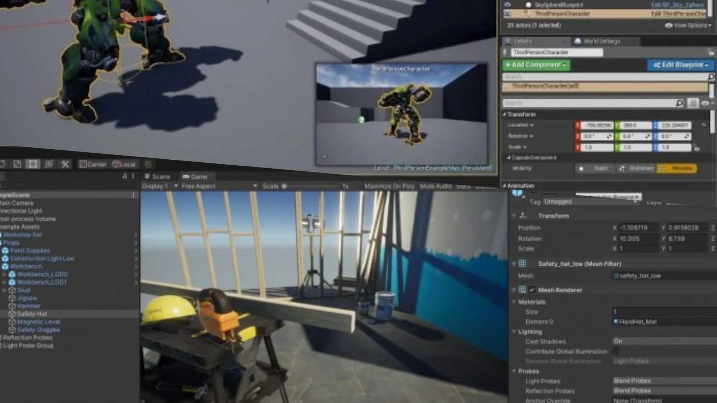The width and height of the screenshot is (717, 403).
Task: Enable Contribute Global Illumination checkbox
Action: [616, 351]
